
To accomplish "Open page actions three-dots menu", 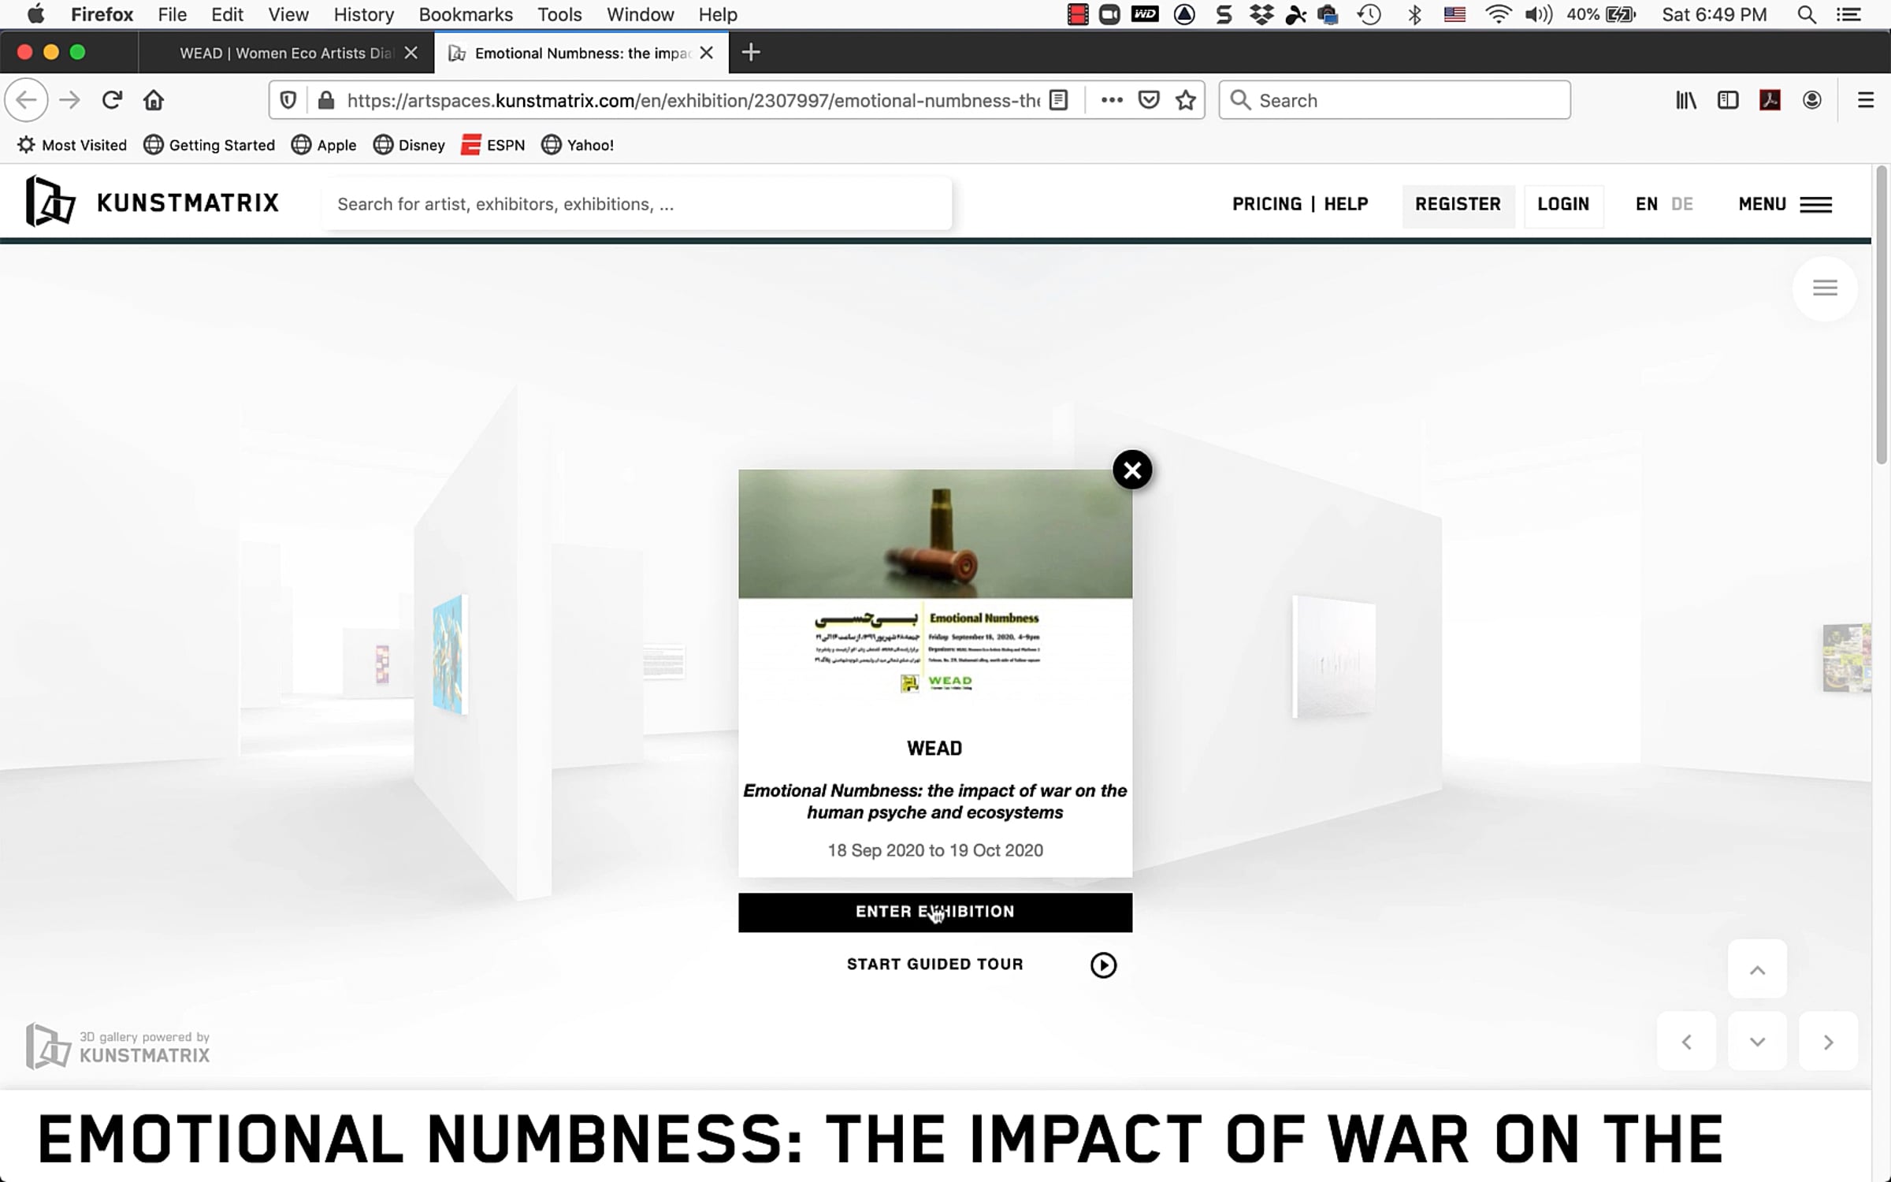I will (x=1112, y=100).
